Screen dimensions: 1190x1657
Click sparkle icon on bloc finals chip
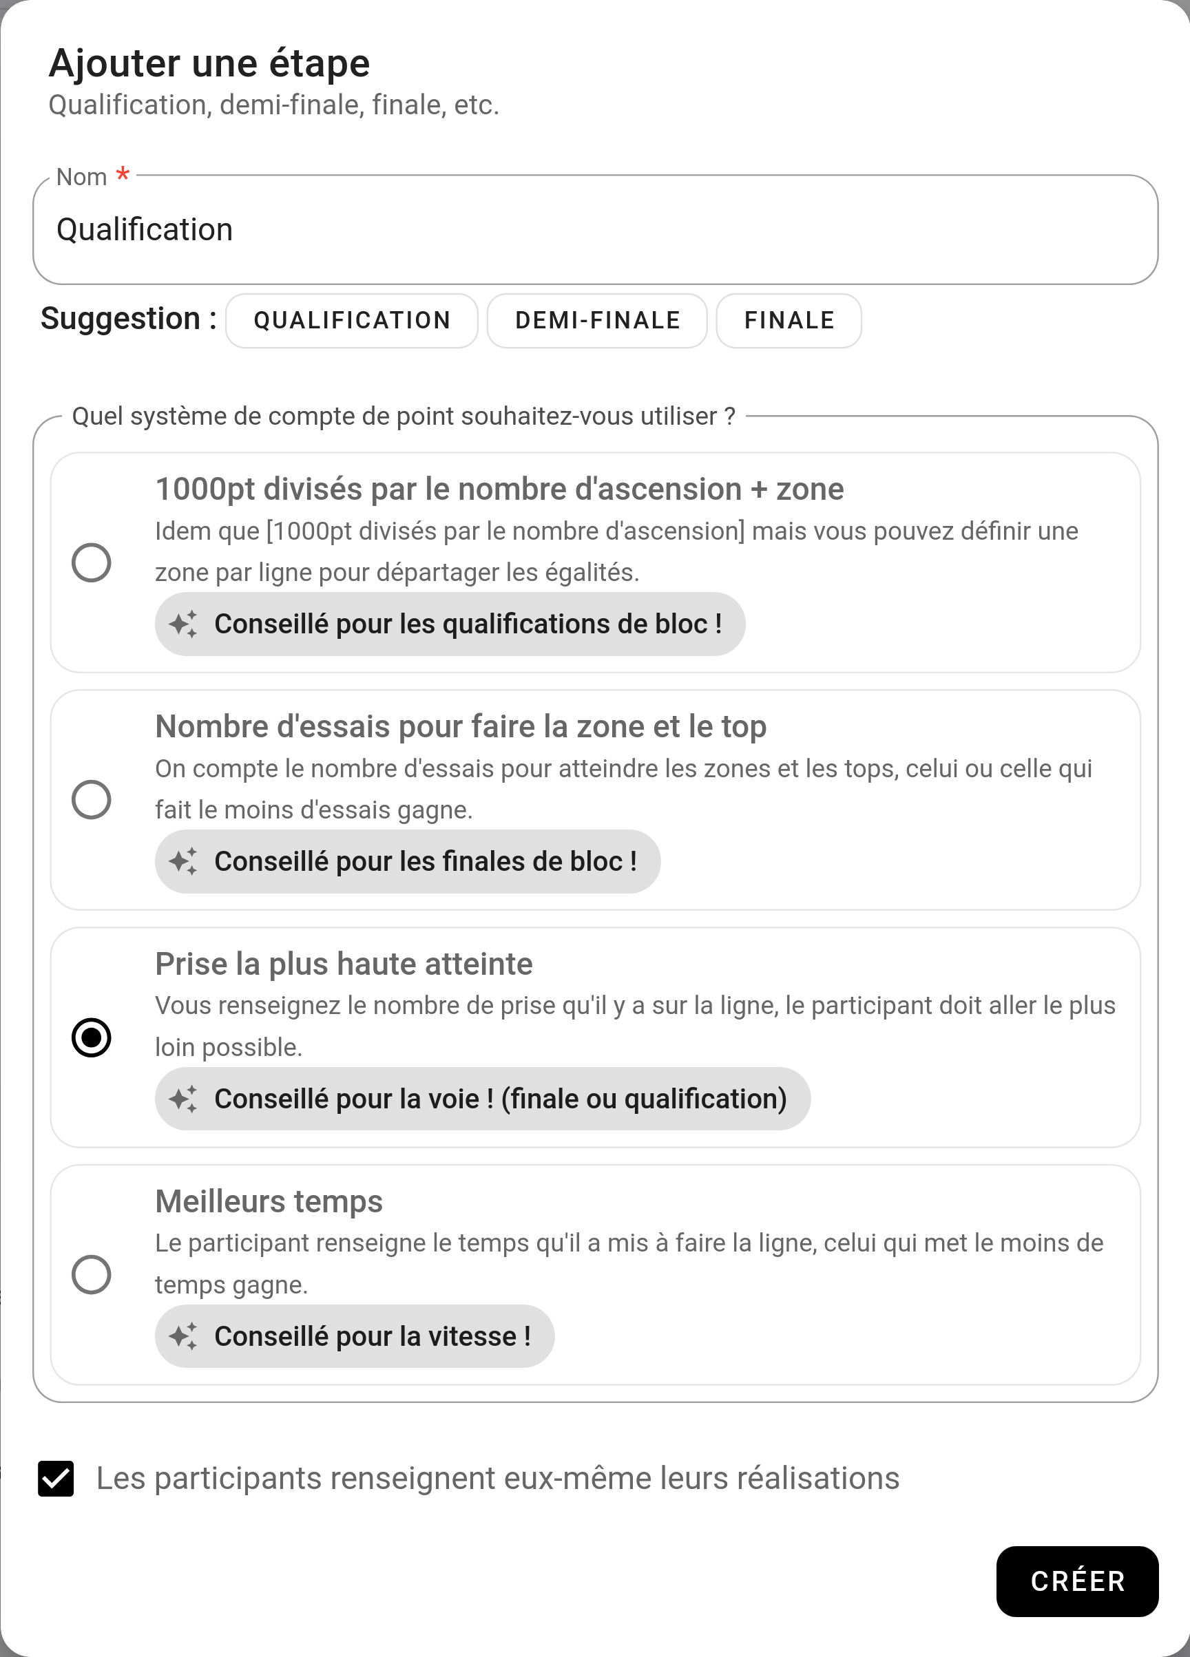182,861
